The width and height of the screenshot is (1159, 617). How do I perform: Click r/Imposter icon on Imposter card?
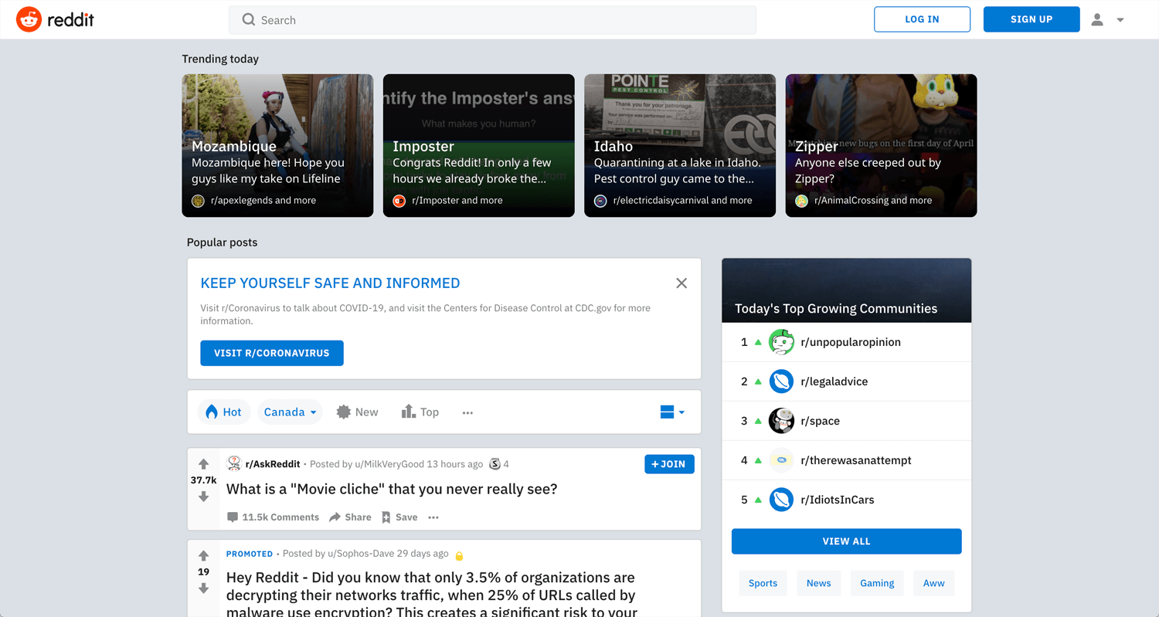(399, 201)
